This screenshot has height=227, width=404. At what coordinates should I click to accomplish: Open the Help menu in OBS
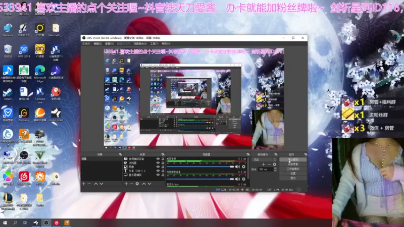pos(166,44)
